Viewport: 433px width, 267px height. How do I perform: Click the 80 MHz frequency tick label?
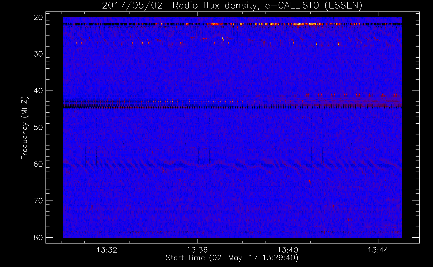38,237
